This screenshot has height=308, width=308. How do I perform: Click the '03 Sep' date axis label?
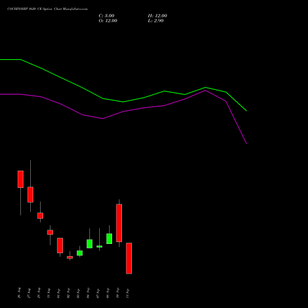coord(78,293)
